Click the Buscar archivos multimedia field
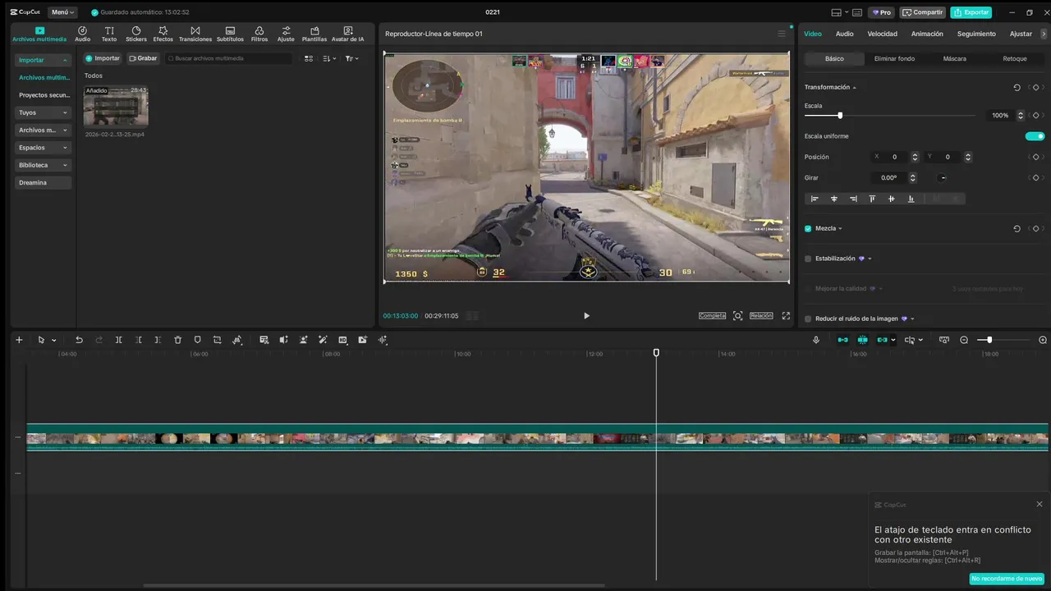 pos(229,58)
